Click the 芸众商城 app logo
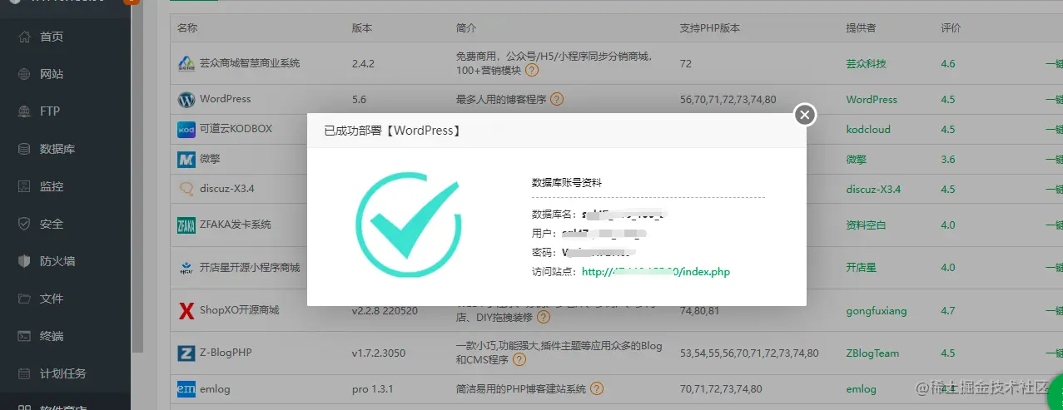 tap(186, 63)
